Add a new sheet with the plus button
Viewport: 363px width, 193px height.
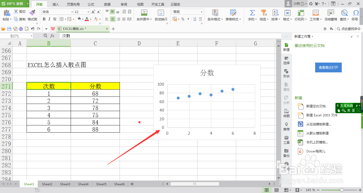click(x=132, y=184)
